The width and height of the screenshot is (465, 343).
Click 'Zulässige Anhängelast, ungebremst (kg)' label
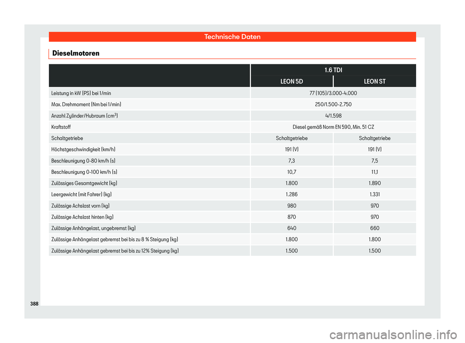pyautogui.click(x=93, y=229)
